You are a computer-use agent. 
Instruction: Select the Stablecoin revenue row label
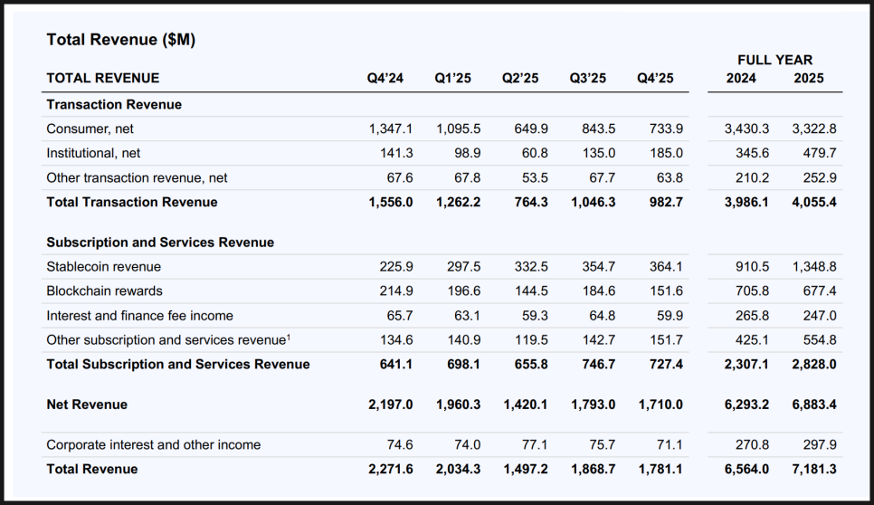click(x=103, y=267)
